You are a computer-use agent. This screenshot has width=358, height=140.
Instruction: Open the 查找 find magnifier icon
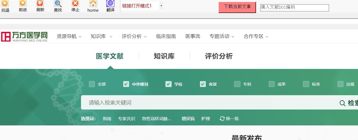coord(58,4)
